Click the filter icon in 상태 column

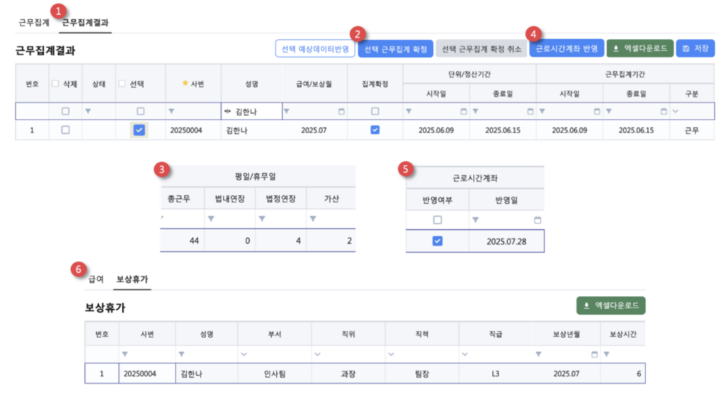(x=88, y=111)
